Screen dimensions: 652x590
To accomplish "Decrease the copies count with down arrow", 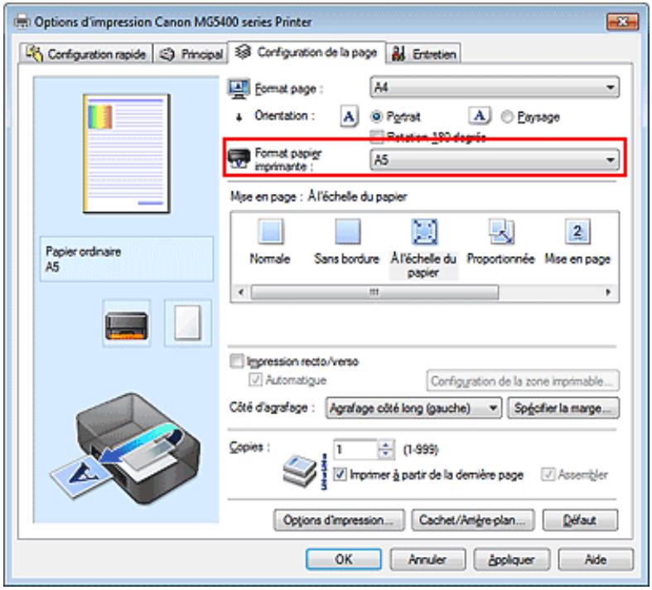I will [x=386, y=454].
